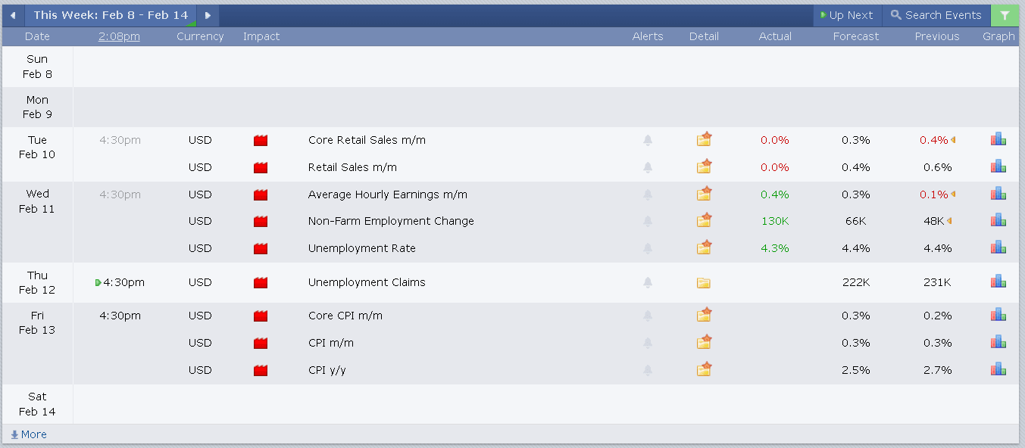Open detail folder for Unemployment Claims
Screen dimensions: 1025x448
(704, 283)
